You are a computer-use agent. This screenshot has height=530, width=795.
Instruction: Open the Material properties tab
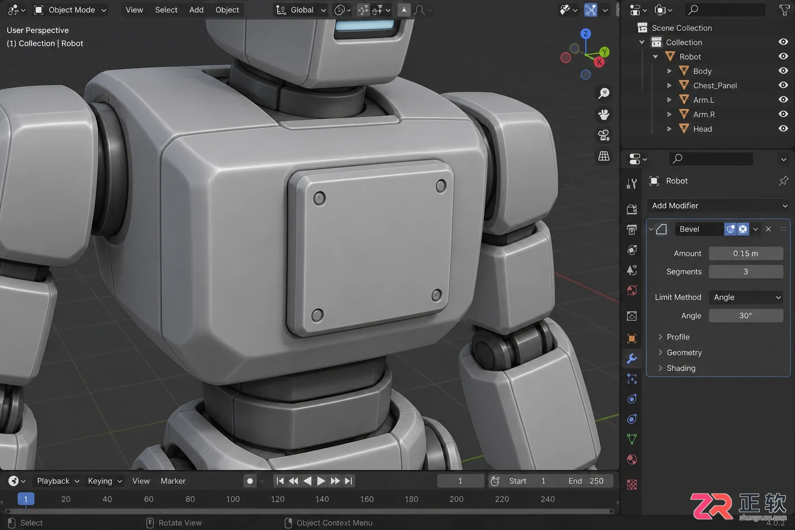[632, 460]
